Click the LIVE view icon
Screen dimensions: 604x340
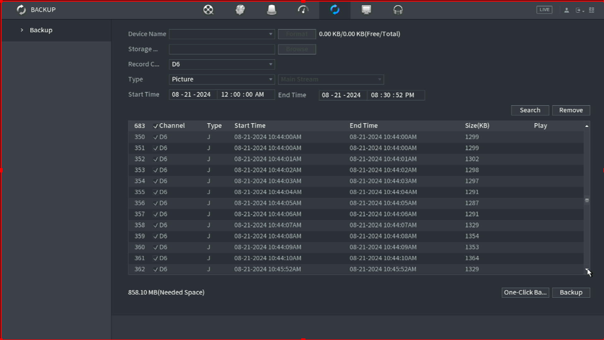(544, 10)
